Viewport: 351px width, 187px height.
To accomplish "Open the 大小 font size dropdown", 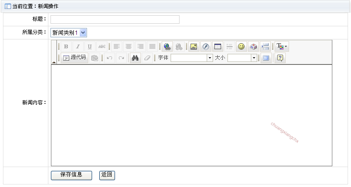I will coord(242,58).
